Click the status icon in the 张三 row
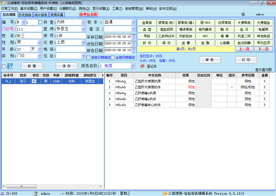This screenshot has height=196, width=276. pyautogui.click(x=34, y=81)
